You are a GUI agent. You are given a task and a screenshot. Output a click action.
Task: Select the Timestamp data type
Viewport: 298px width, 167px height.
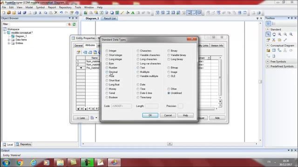[144, 97]
